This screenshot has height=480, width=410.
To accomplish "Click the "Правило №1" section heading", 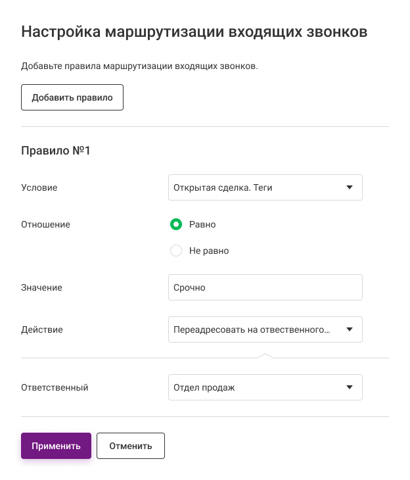I will pyautogui.click(x=56, y=151).
